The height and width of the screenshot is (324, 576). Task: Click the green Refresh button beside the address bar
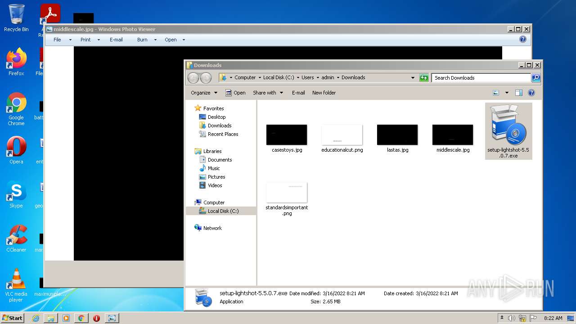(424, 78)
